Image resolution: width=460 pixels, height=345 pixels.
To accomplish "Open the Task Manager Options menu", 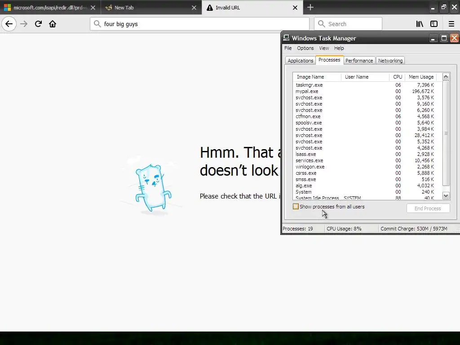I will point(305,48).
